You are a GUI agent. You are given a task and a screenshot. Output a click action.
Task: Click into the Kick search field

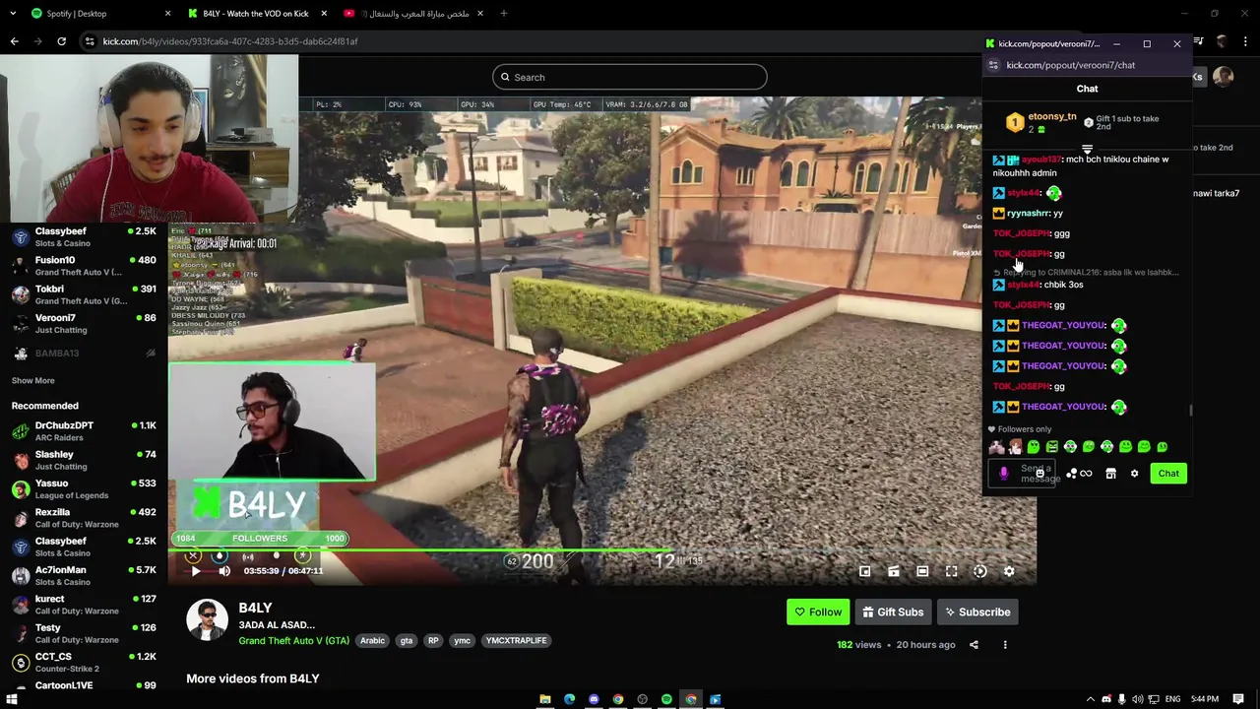630,77
